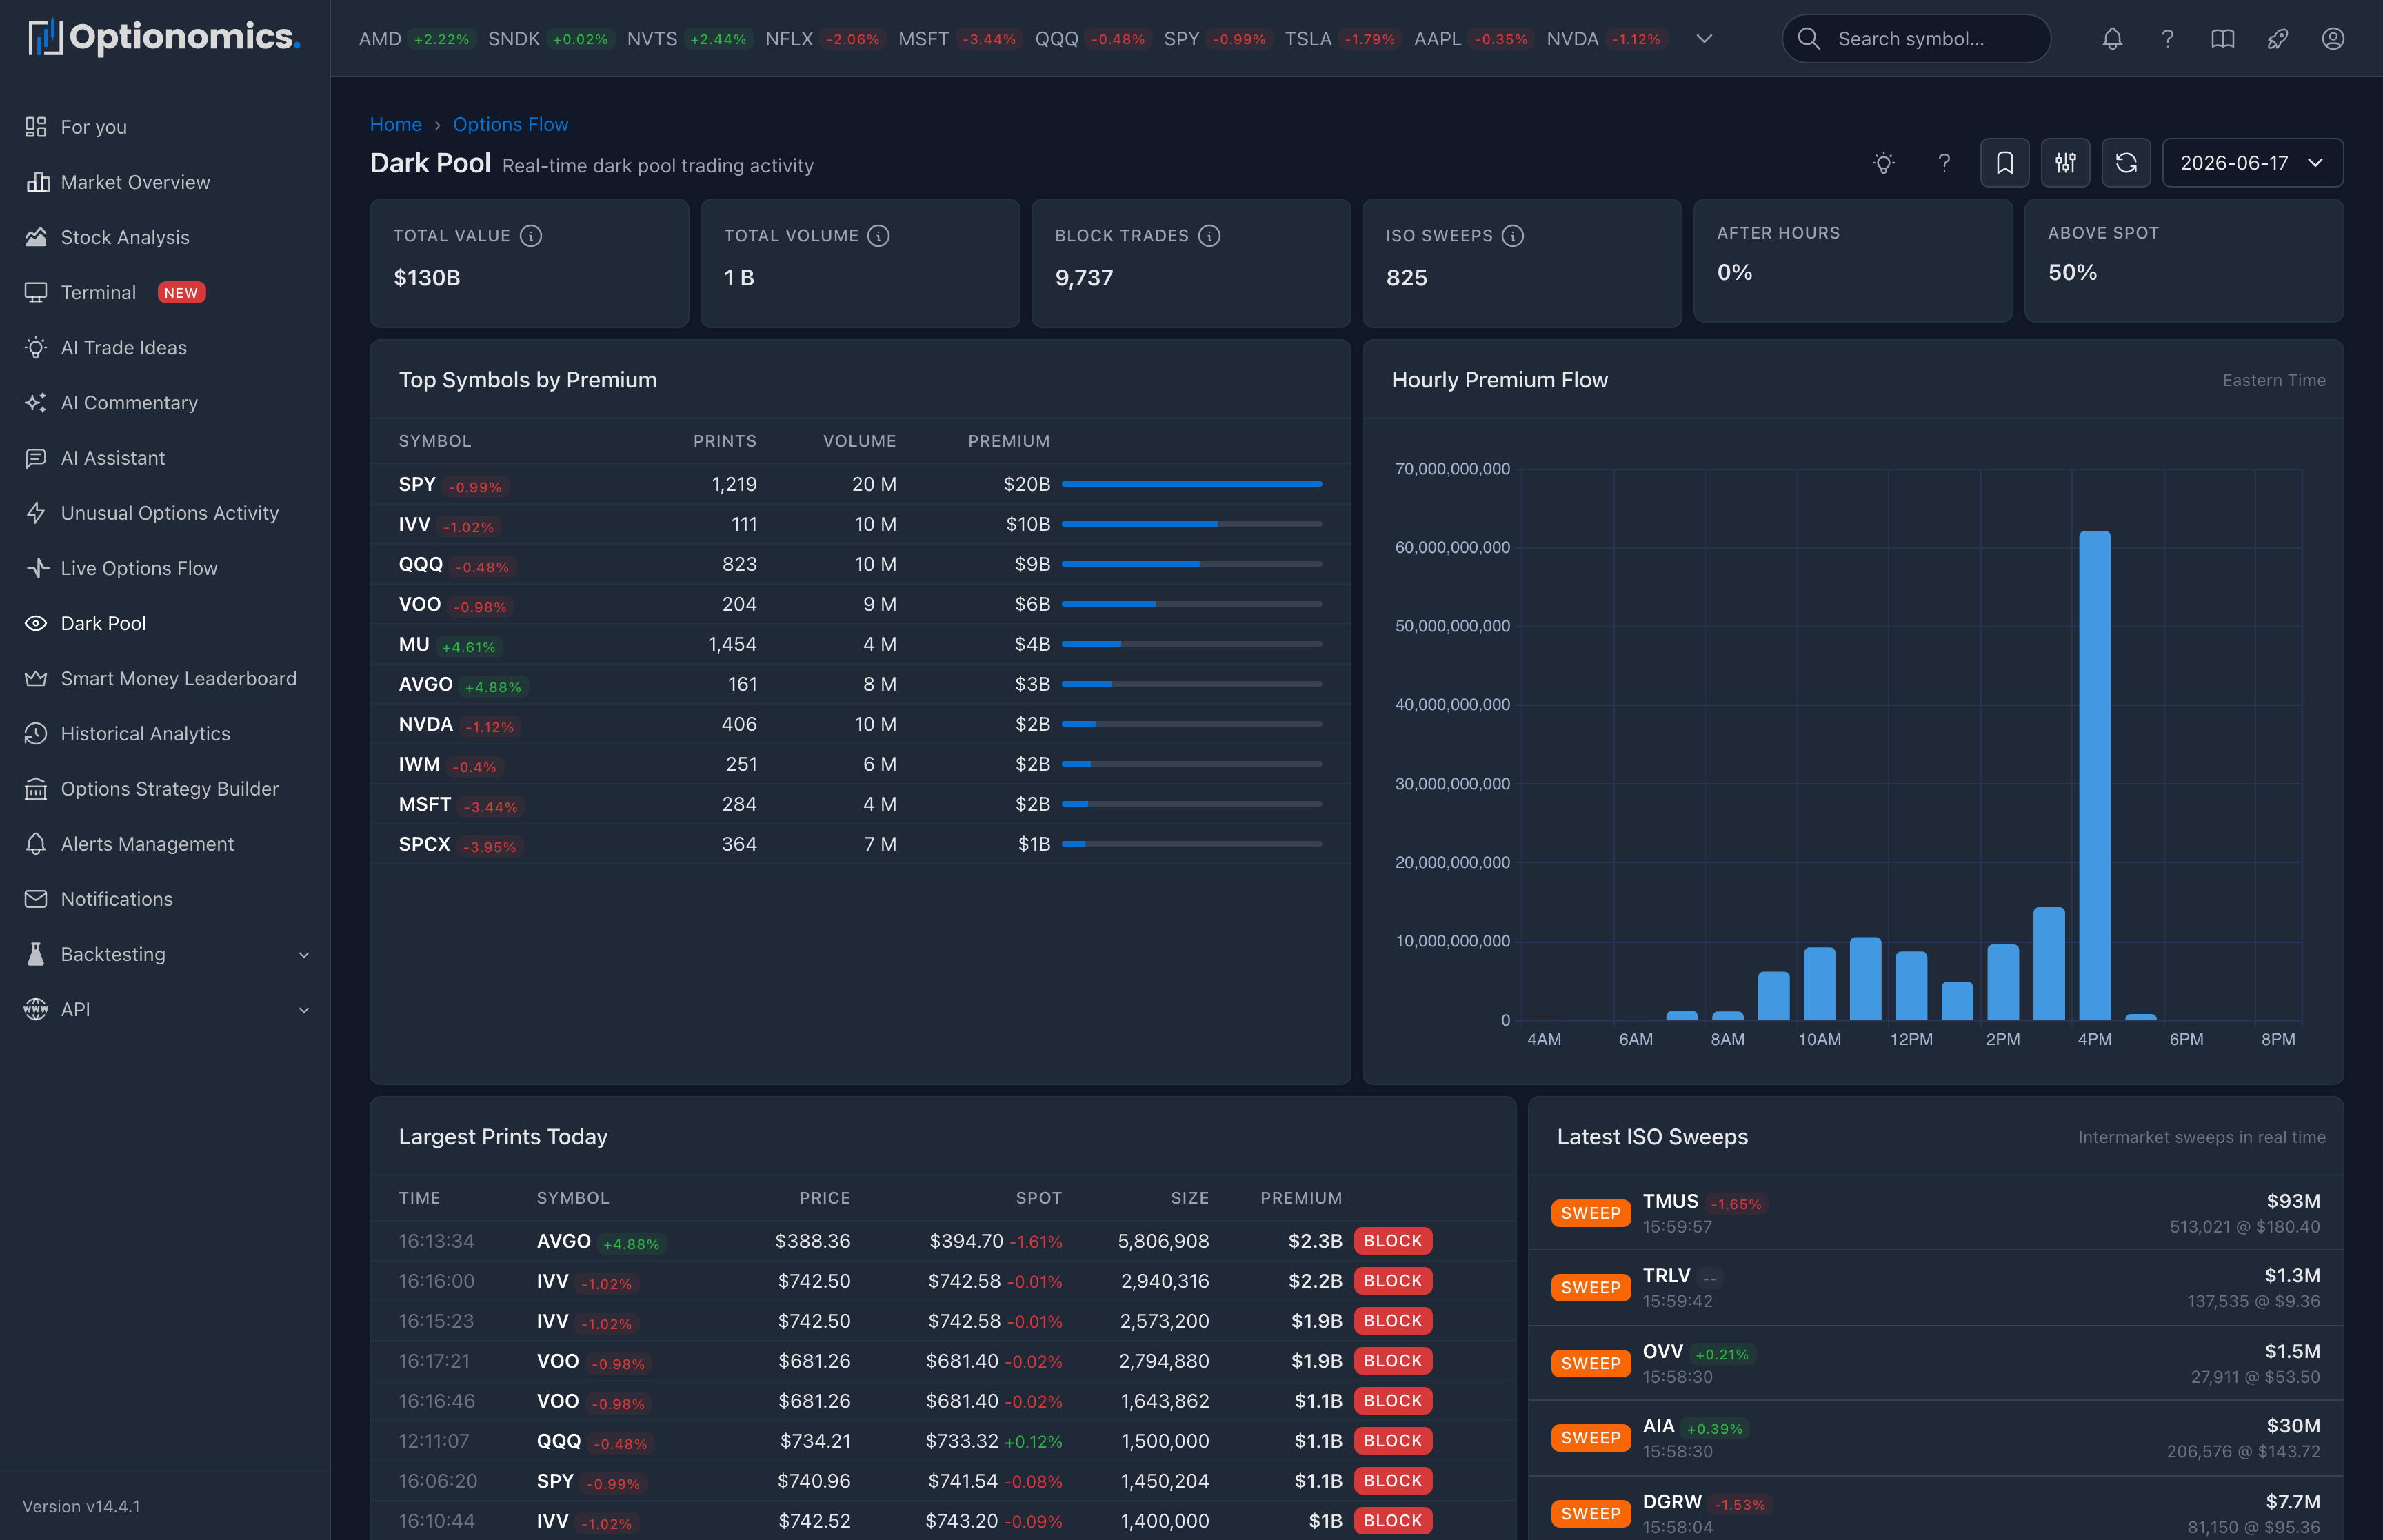Click the Optionomics logo

[x=164, y=38]
